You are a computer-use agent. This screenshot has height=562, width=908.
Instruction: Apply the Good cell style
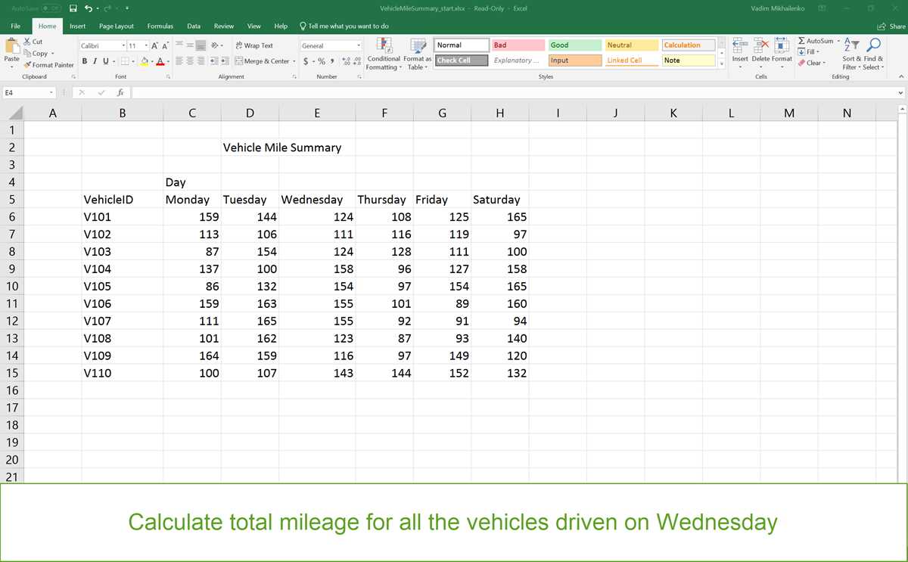[574, 45]
